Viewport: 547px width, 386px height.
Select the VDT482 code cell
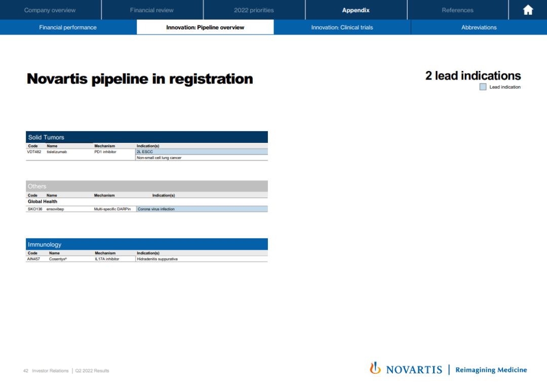click(34, 152)
